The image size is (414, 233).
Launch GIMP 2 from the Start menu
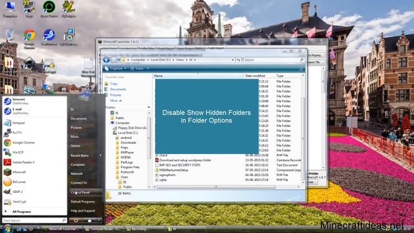[x=34, y=192]
